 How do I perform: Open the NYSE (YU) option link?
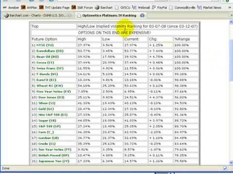click(45, 45)
